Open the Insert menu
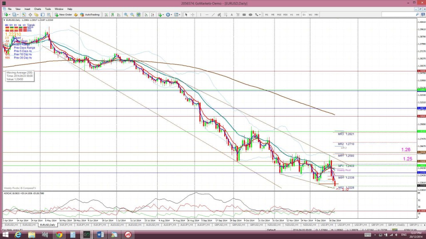 [x=27, y=9]
